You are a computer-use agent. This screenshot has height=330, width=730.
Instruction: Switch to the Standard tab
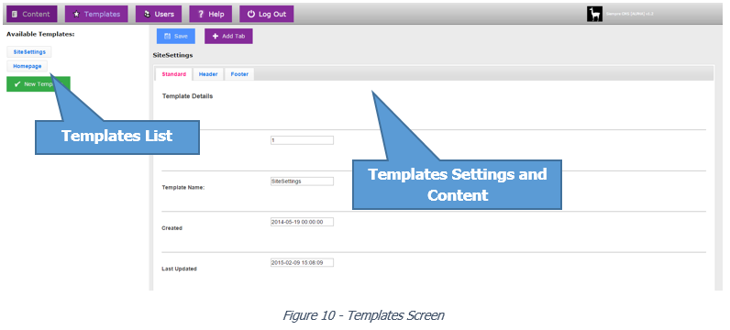coord(173,74)
